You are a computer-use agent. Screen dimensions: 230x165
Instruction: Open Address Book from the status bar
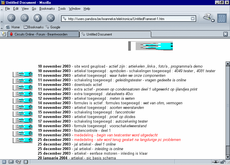pyautogui.click(x=26, y=162)
